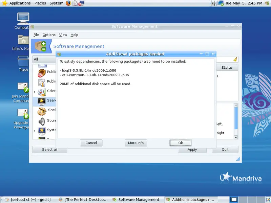
Task: Click the 28MB disk space message
Action: 96,84
